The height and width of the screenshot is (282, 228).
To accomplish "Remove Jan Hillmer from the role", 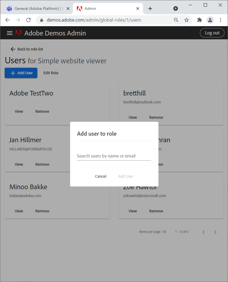I will pyautogui.click(x=42, y=164).
